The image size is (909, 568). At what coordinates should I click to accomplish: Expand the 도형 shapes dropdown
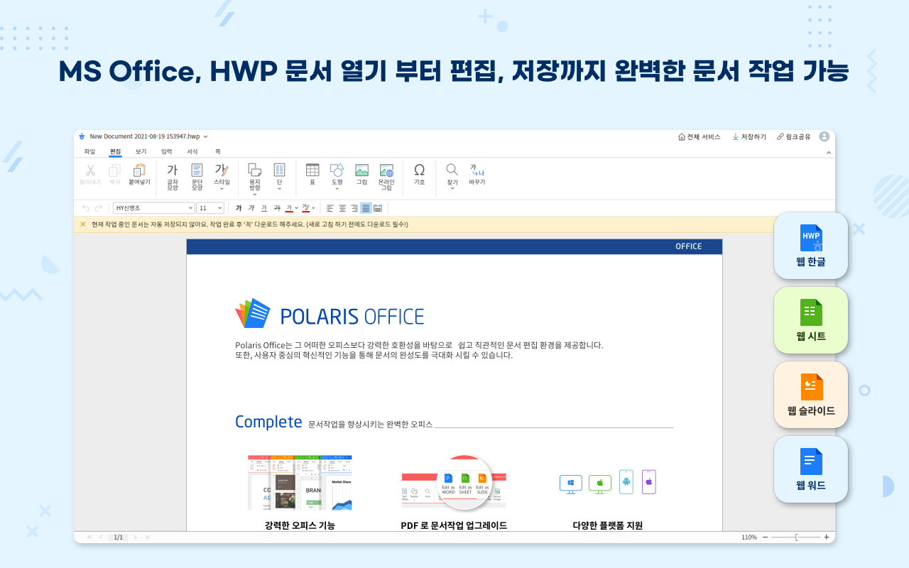337,190
